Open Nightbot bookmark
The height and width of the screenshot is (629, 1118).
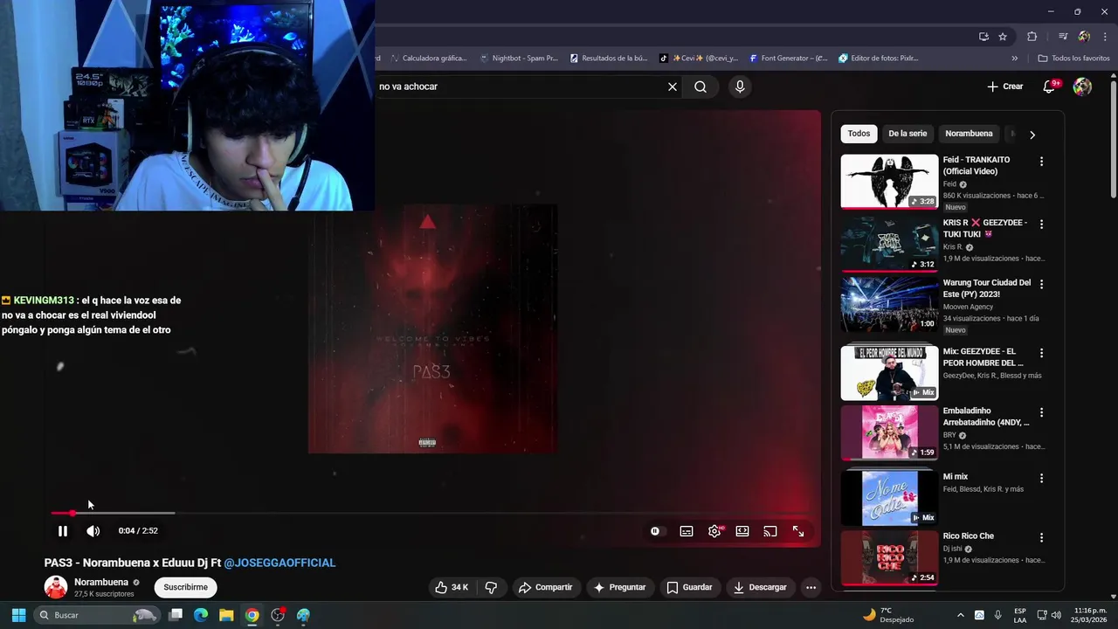point(519,59)
